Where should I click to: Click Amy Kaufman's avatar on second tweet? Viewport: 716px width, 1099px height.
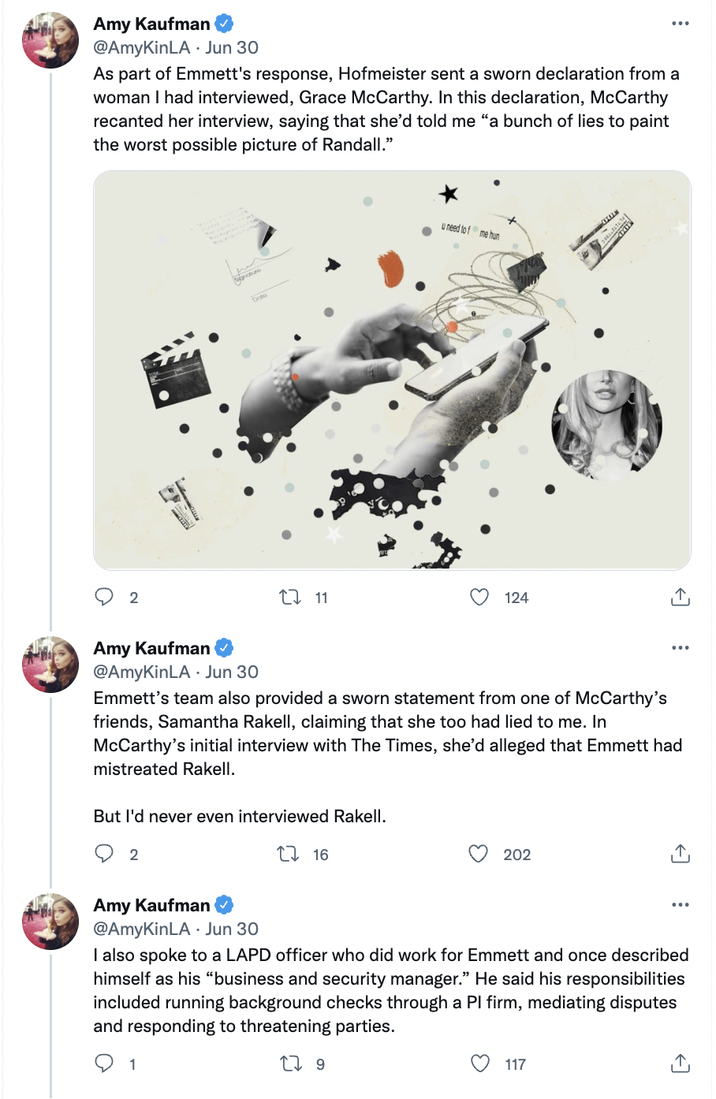50,665
